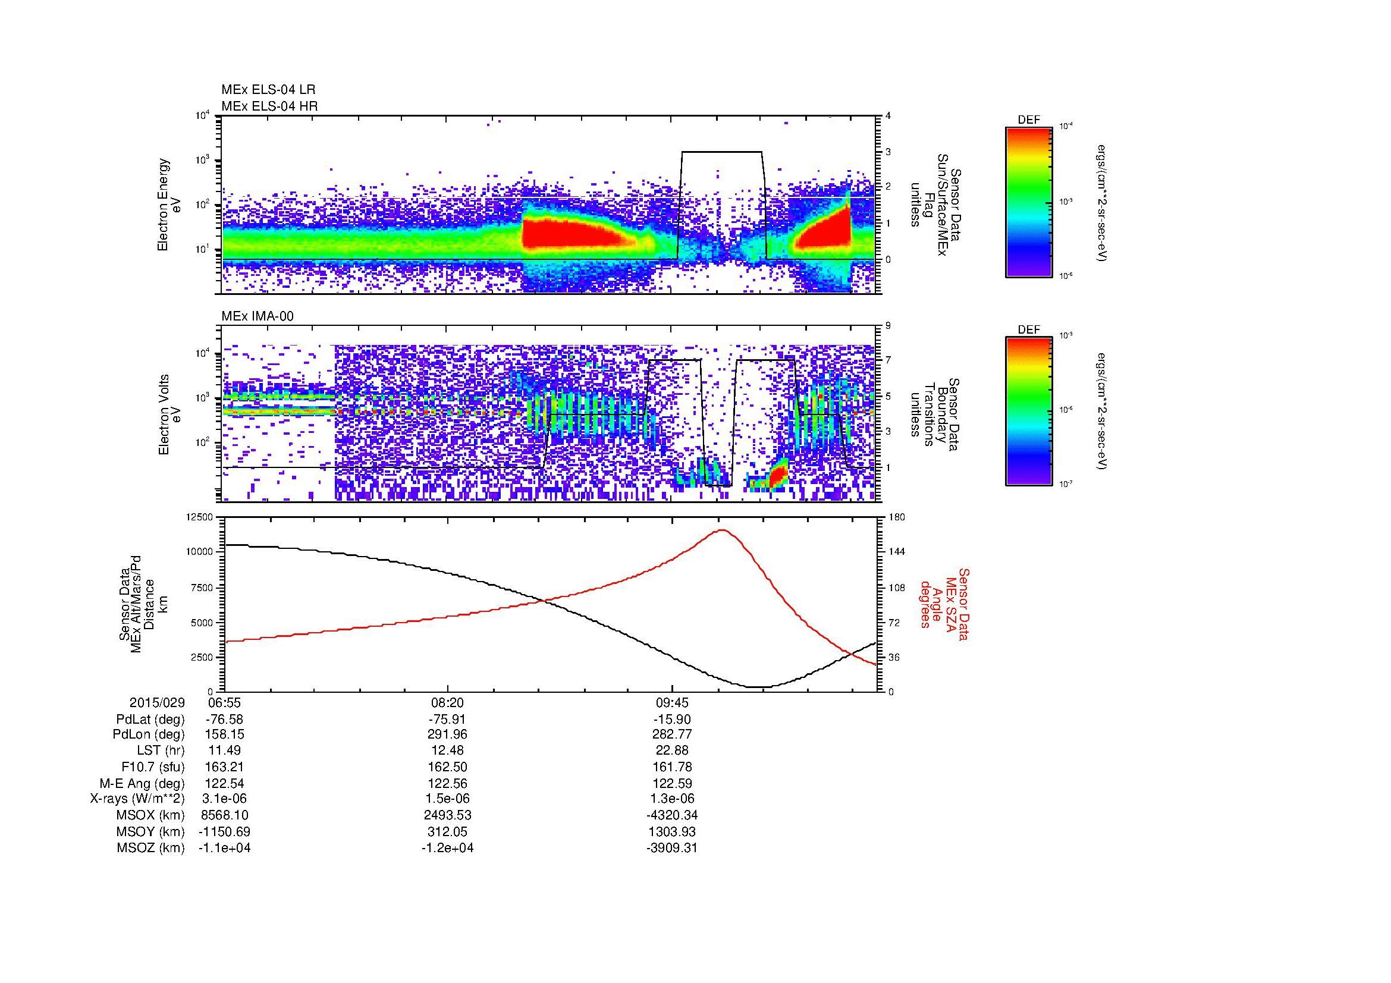Click the 'MSOY (km)' row label
Image resolution: width=1391 pixels, height=983 pixels.
point(150,831)
